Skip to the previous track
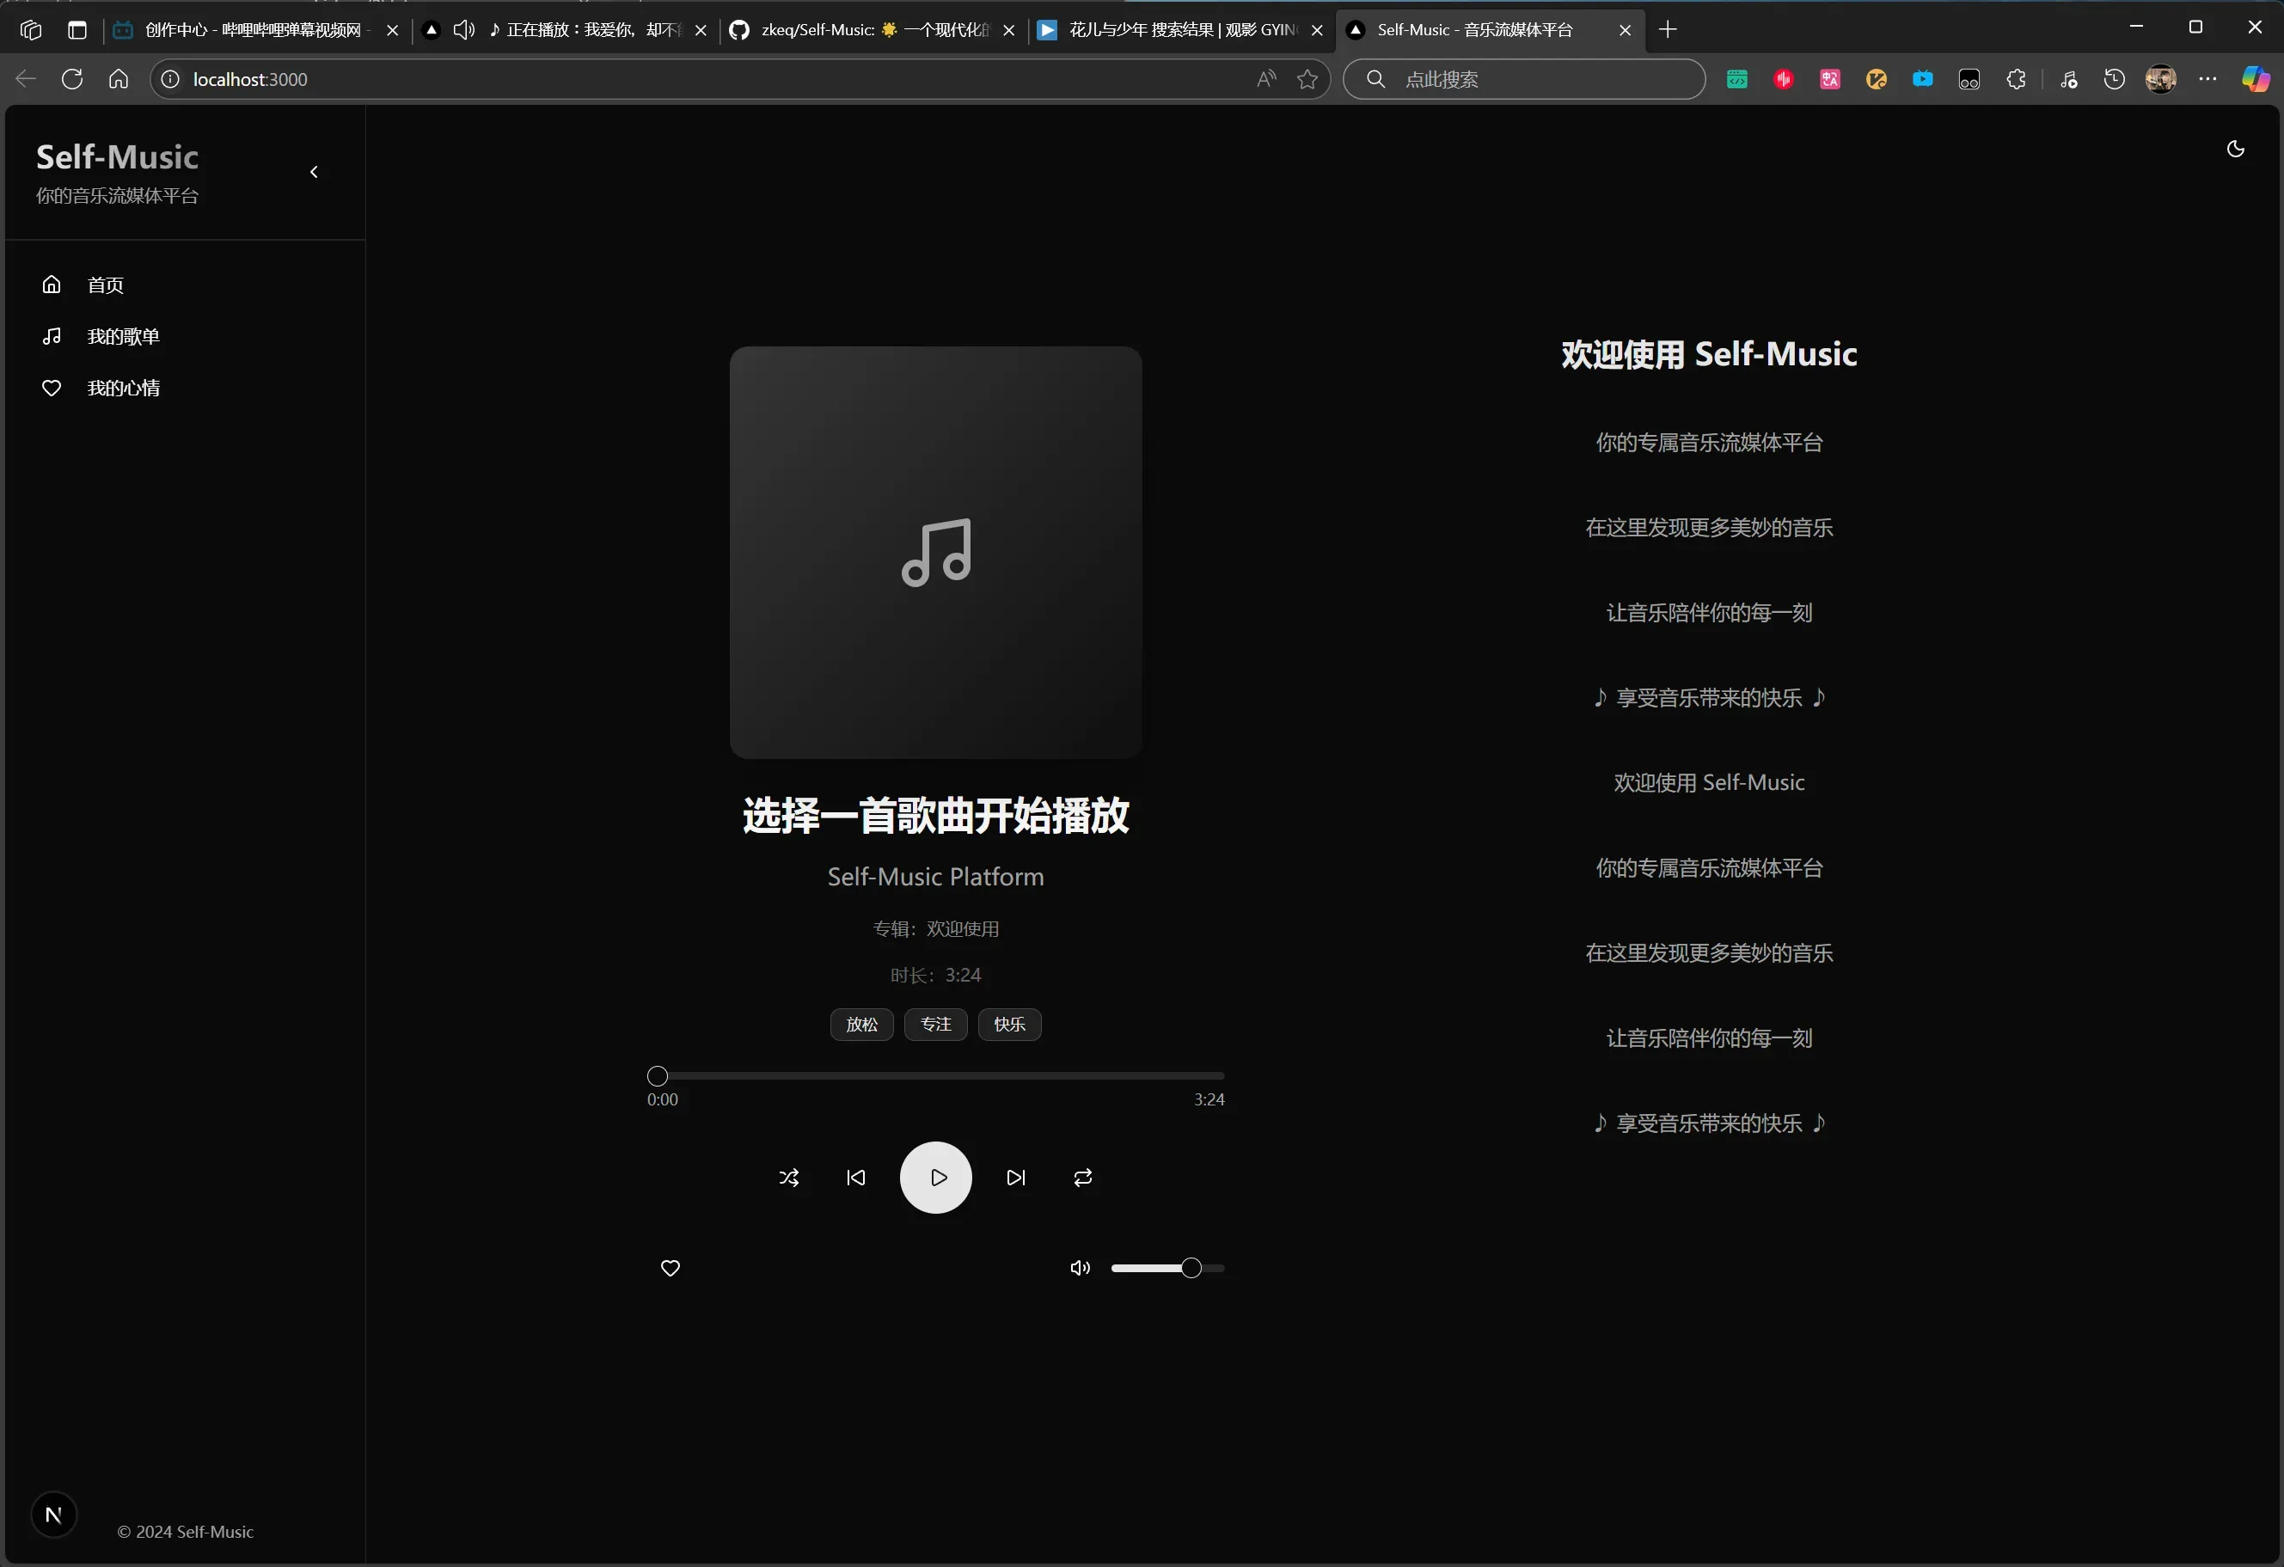 (x=856, y=1177)
